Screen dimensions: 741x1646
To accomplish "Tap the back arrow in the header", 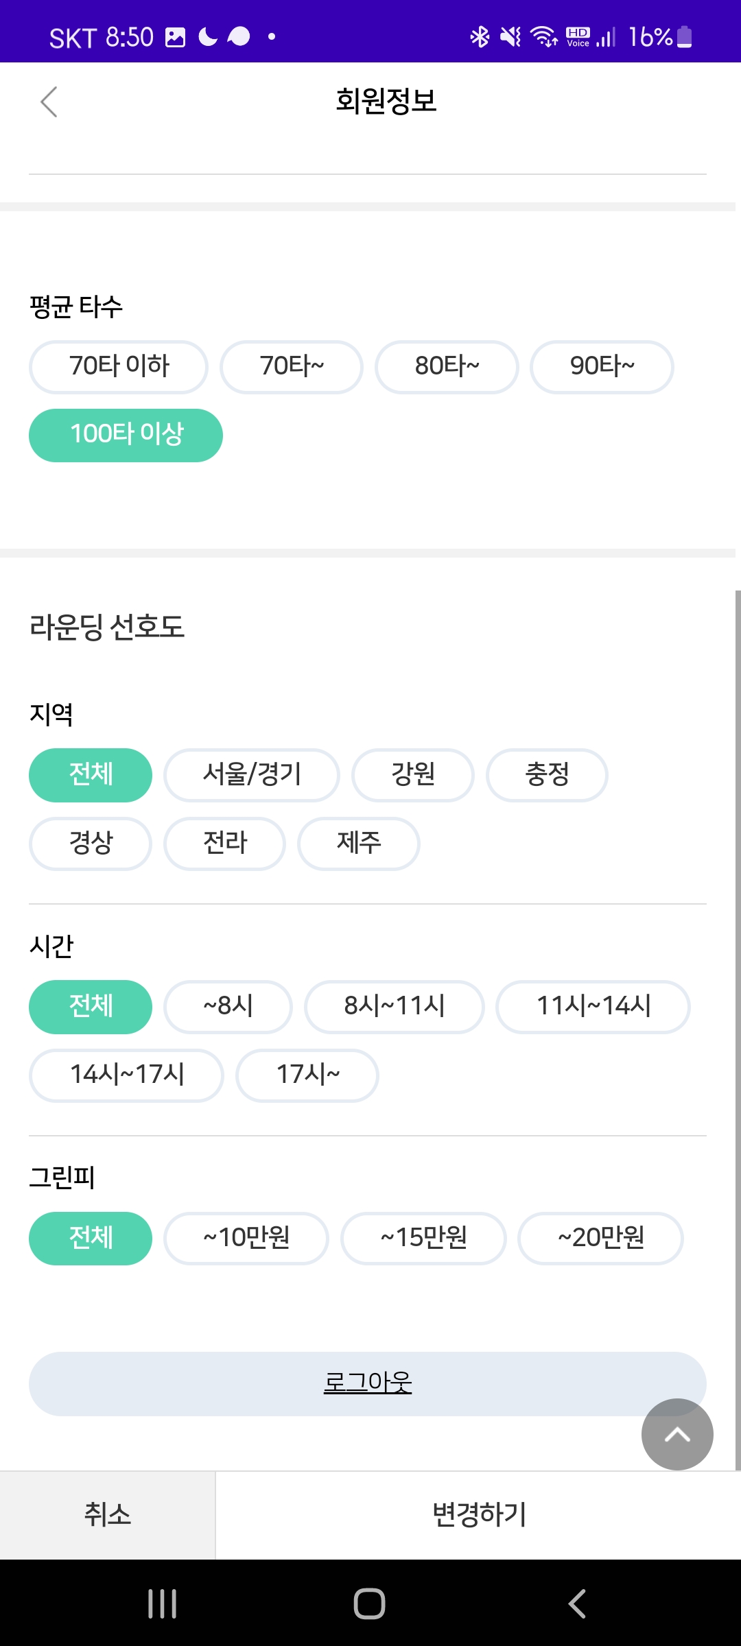I will coord(49,102).
